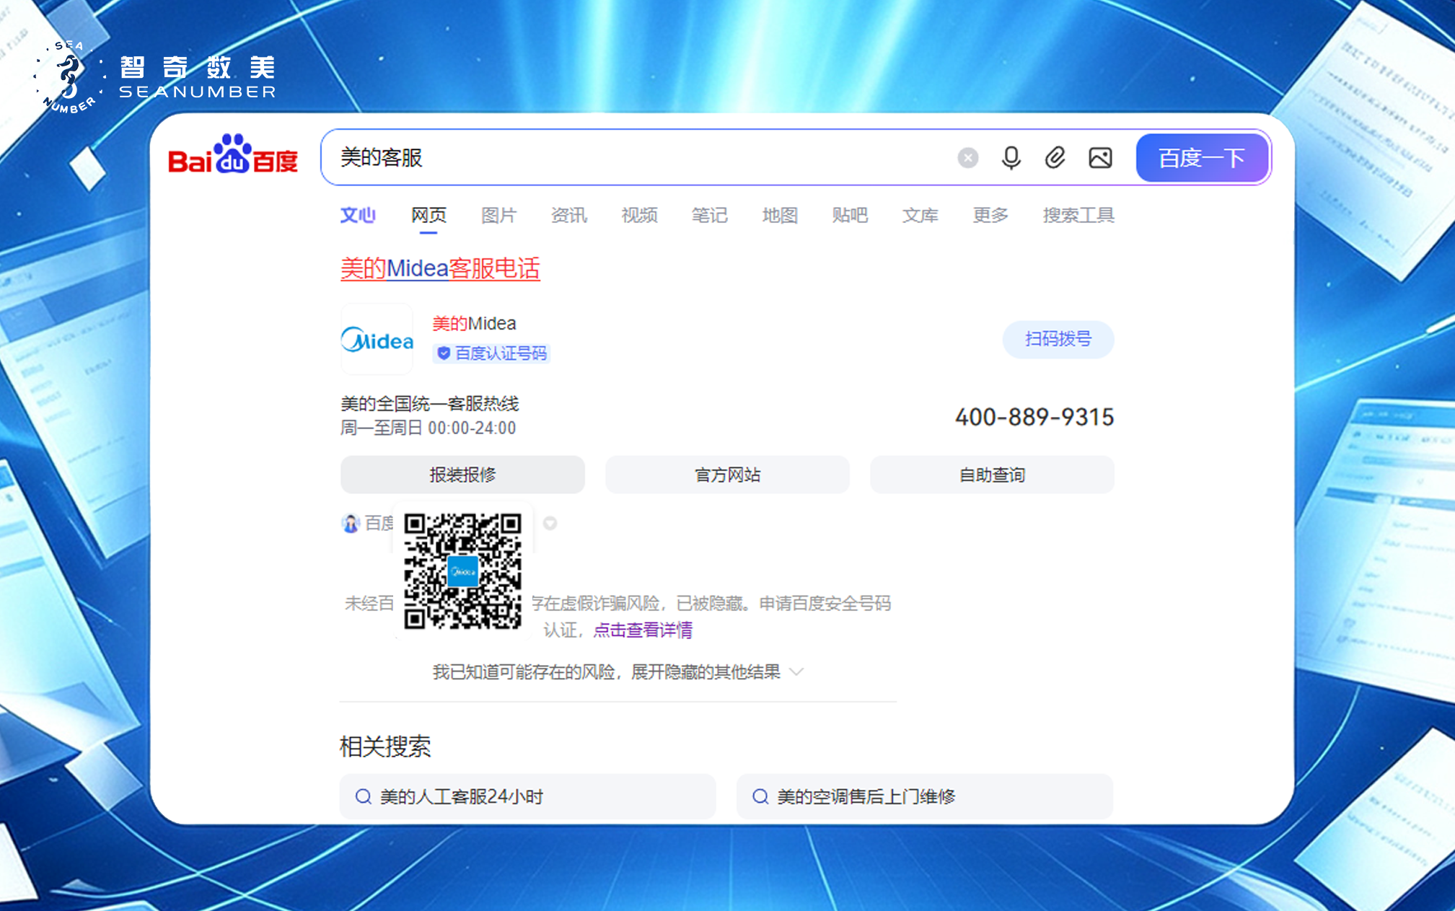Screen dimensions: 1455x911
Task: Click the Midea QR code
Action: click(462, 571)
